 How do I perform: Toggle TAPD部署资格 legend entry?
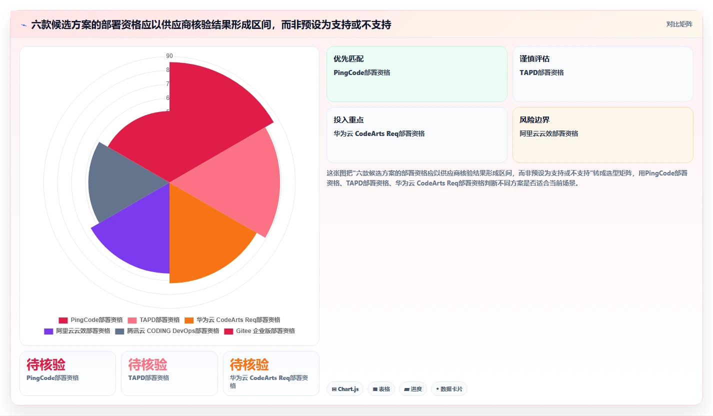click(153, 320)
